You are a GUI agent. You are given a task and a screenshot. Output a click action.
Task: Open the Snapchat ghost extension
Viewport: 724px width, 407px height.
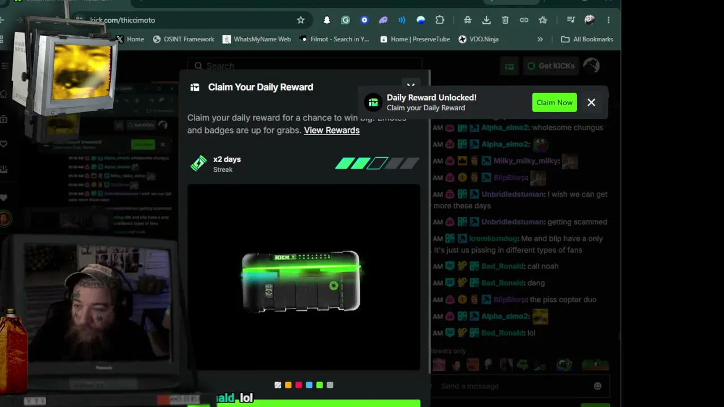tap(327, 20)
